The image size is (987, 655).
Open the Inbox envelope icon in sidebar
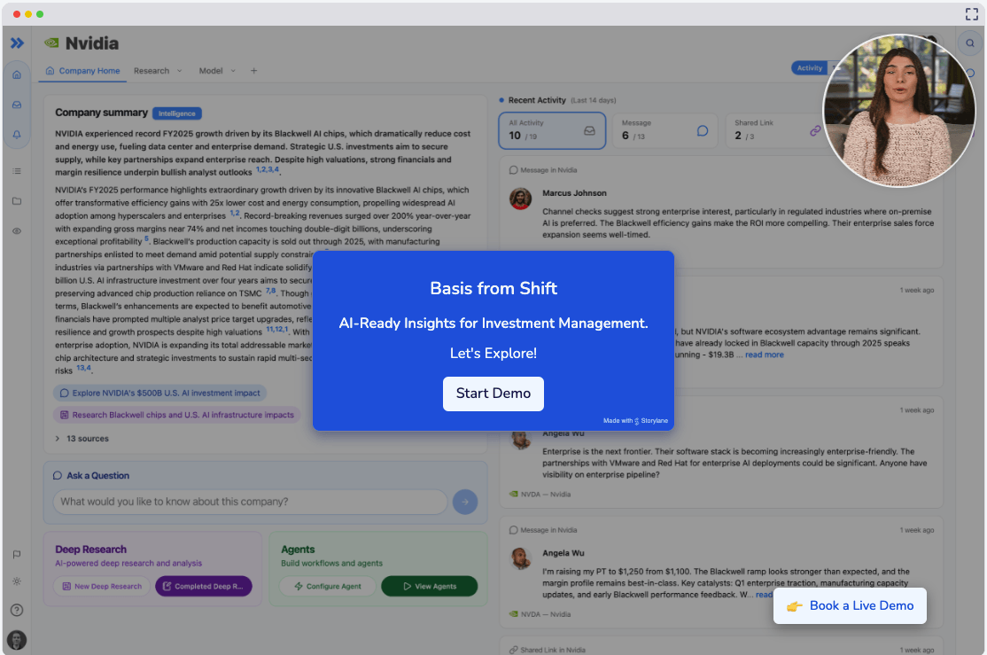click(x=16, y=105)
